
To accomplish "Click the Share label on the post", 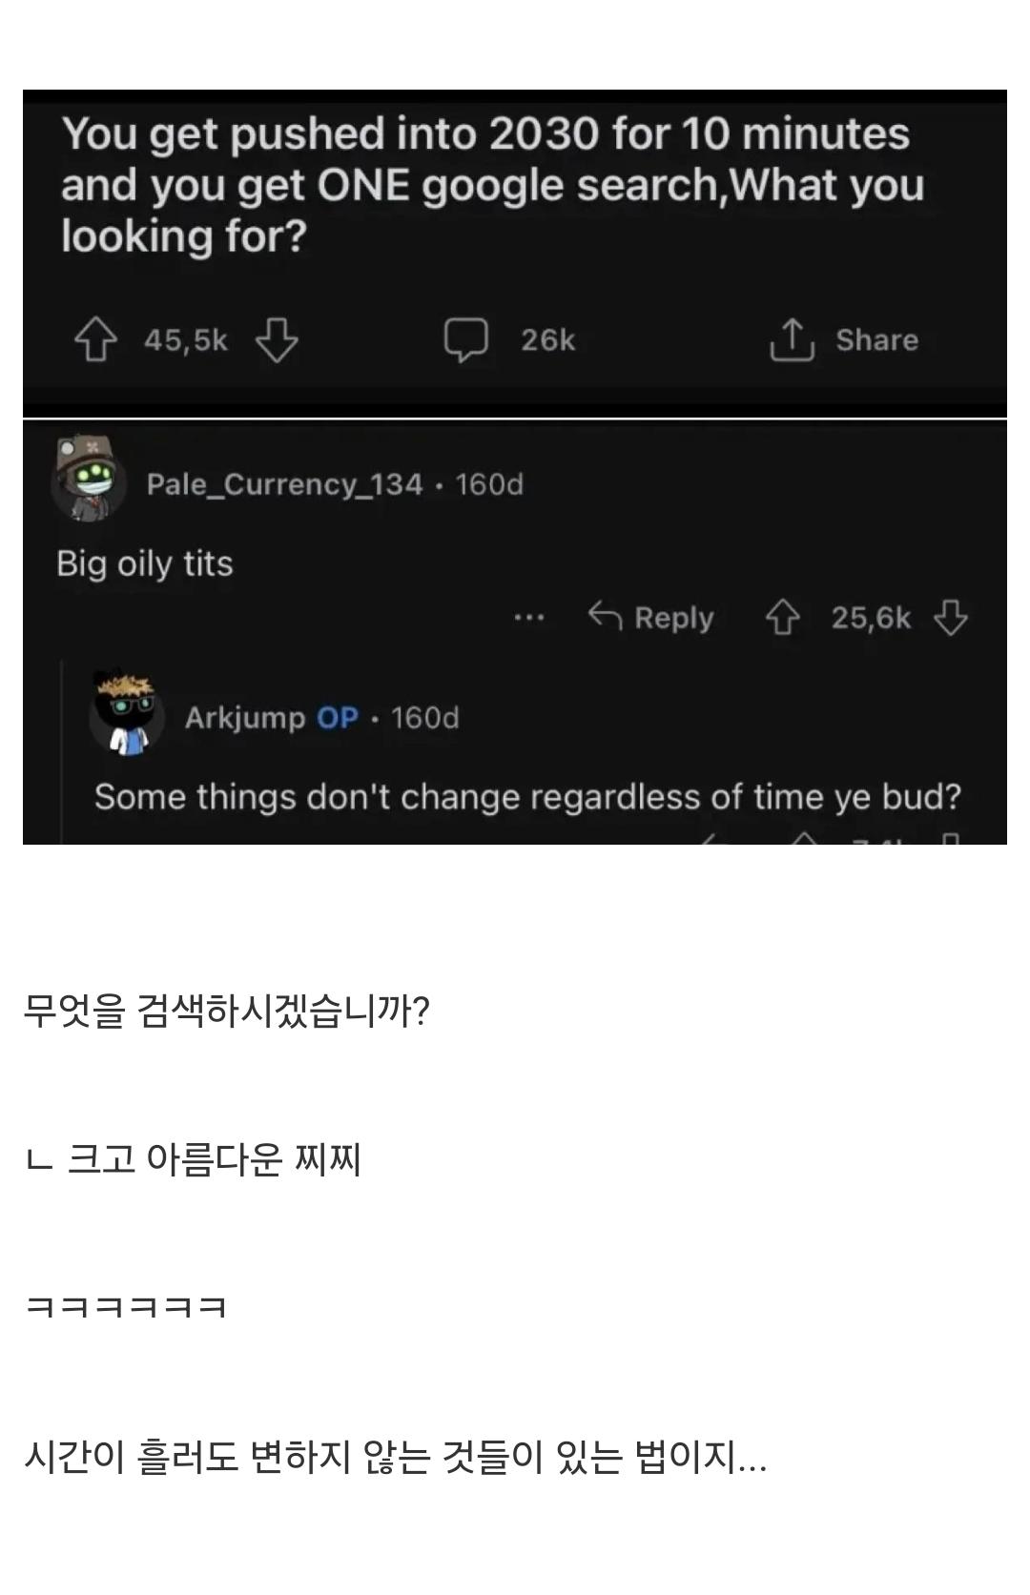I will [877, 340].
